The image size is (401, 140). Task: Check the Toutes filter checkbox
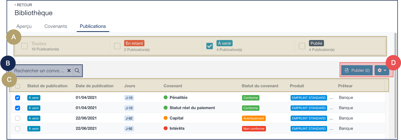24,46
